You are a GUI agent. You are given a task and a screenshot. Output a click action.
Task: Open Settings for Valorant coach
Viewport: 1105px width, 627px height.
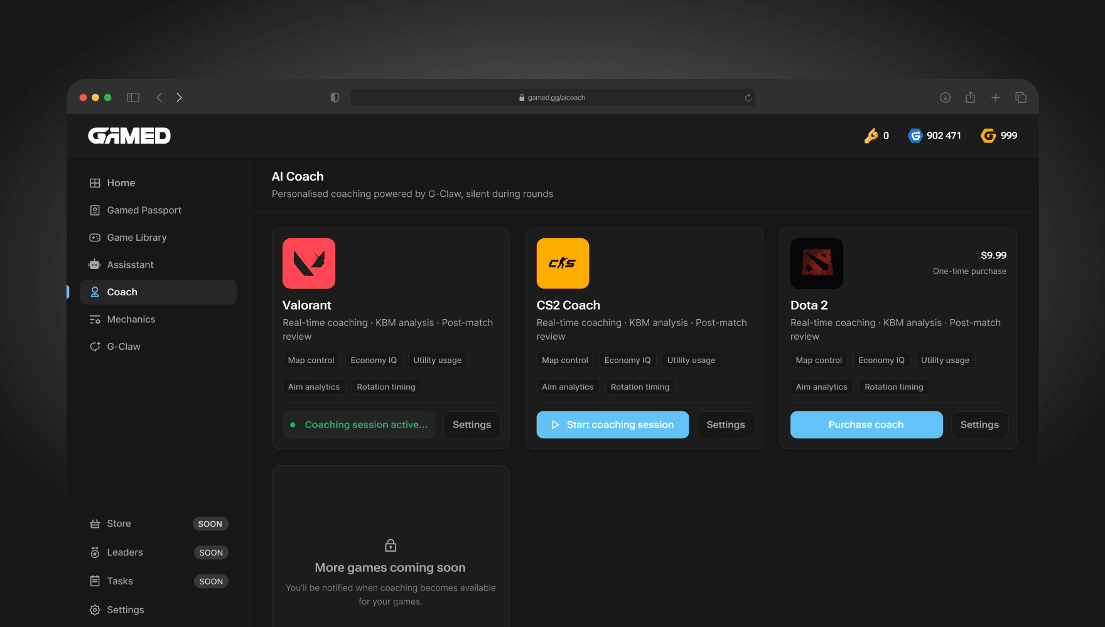472,425
